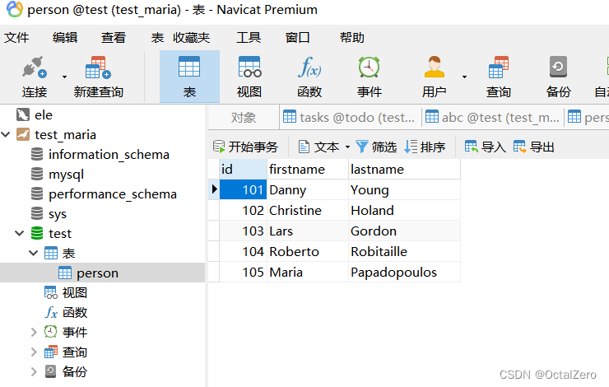The width and height of the screenshot is (609, 387).
Task: Click the Export (导出) button
Action: pyautogui.click(x=534, y=147)
